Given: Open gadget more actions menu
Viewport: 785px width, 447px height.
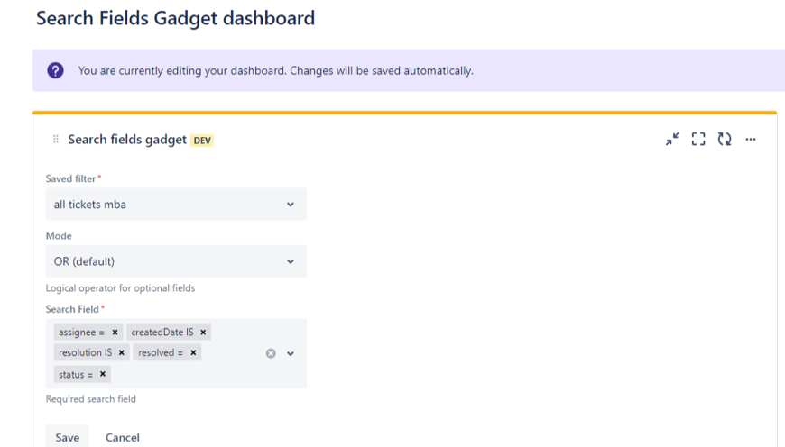Looking at the screenshot, I should click(x=751, y=139).
